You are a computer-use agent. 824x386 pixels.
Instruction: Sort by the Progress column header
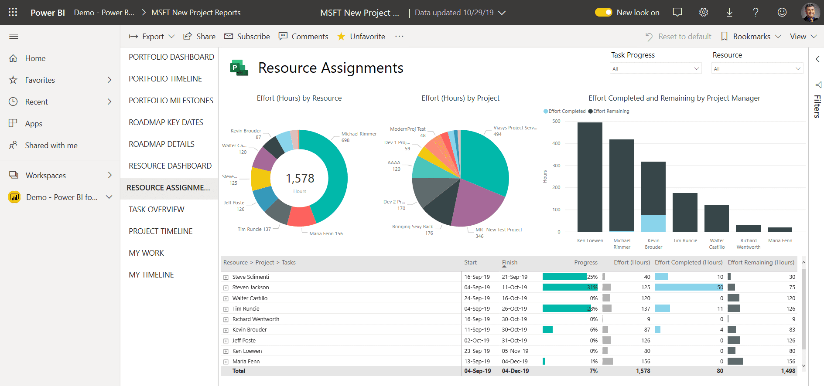pos(586,262)
